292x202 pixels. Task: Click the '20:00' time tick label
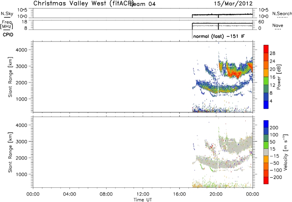[x=216, y=194]
